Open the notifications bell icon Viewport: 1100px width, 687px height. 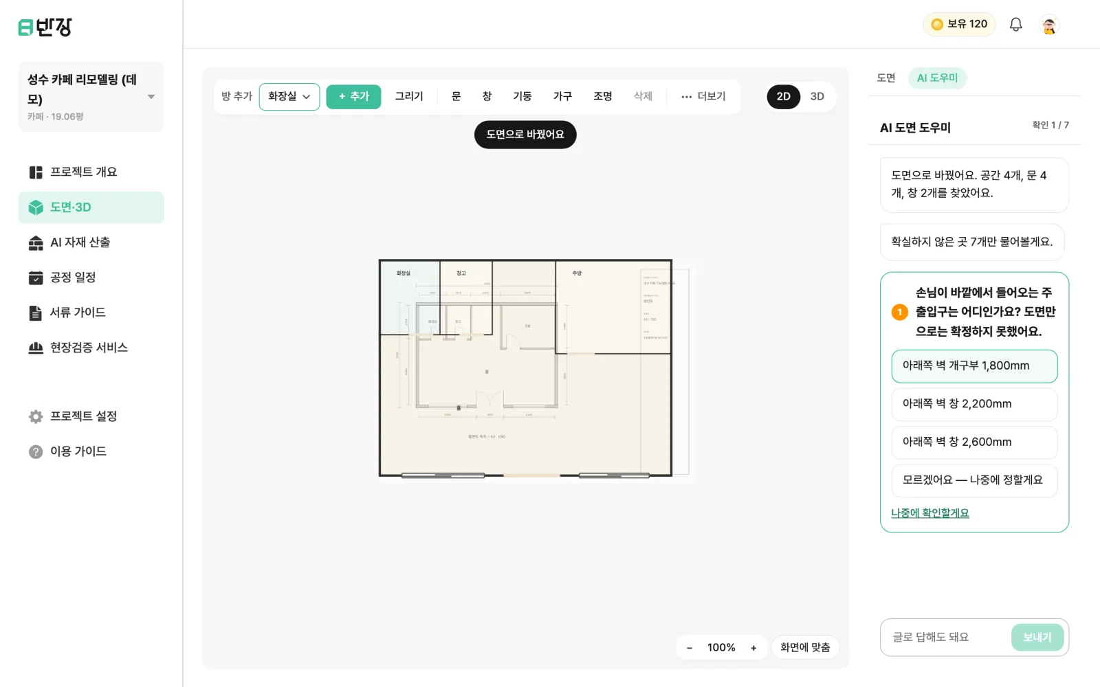pos(1015,25)
